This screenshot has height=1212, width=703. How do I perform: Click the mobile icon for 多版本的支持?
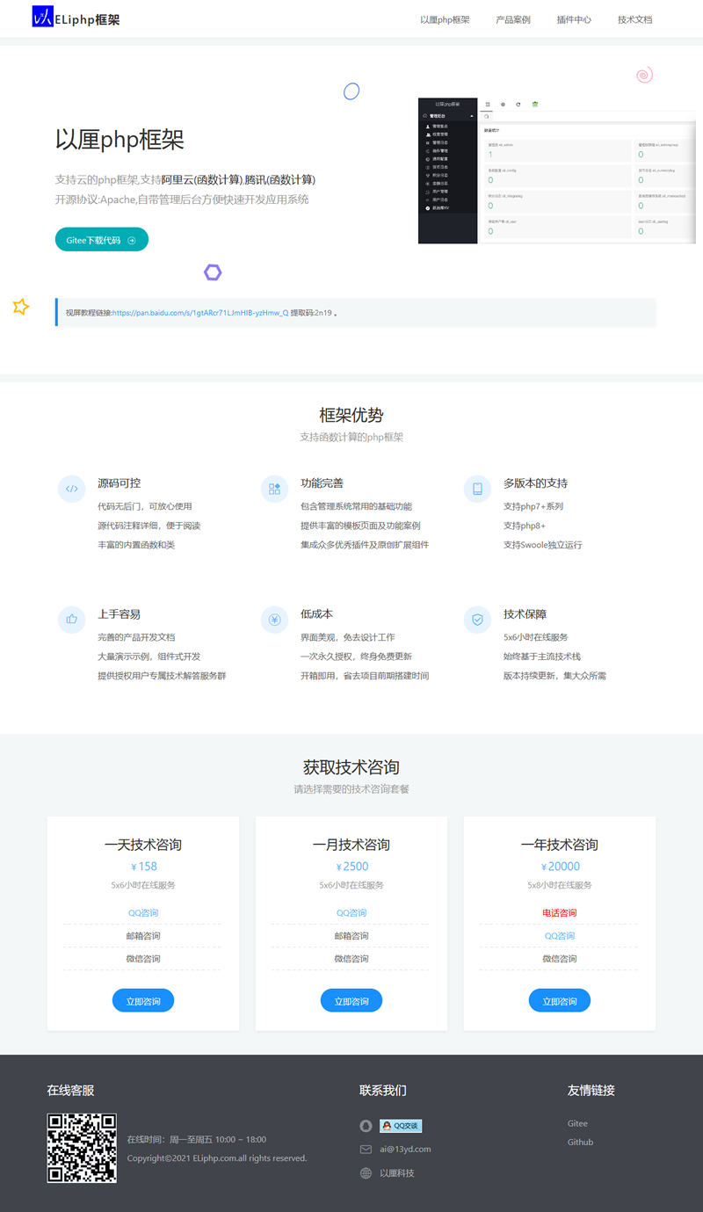tap(477, 488)
